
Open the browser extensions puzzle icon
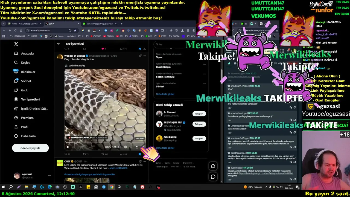point(163,30)
